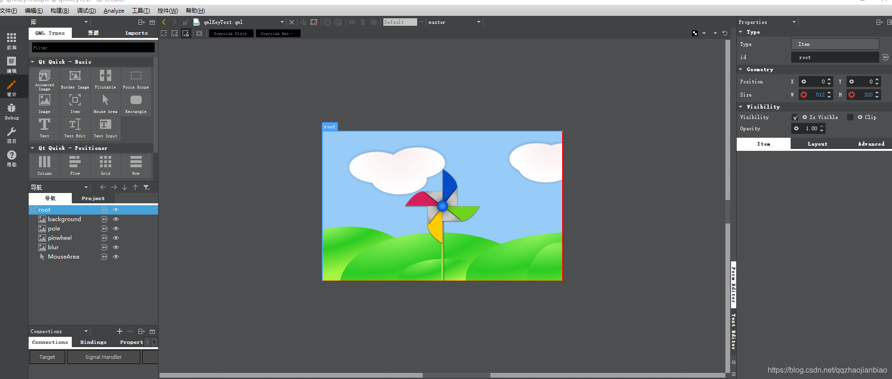This screenshot has width=892, height=379.
Task: Collapse the Geometry section
Action: pyautogui.click(x=741, y=69)
